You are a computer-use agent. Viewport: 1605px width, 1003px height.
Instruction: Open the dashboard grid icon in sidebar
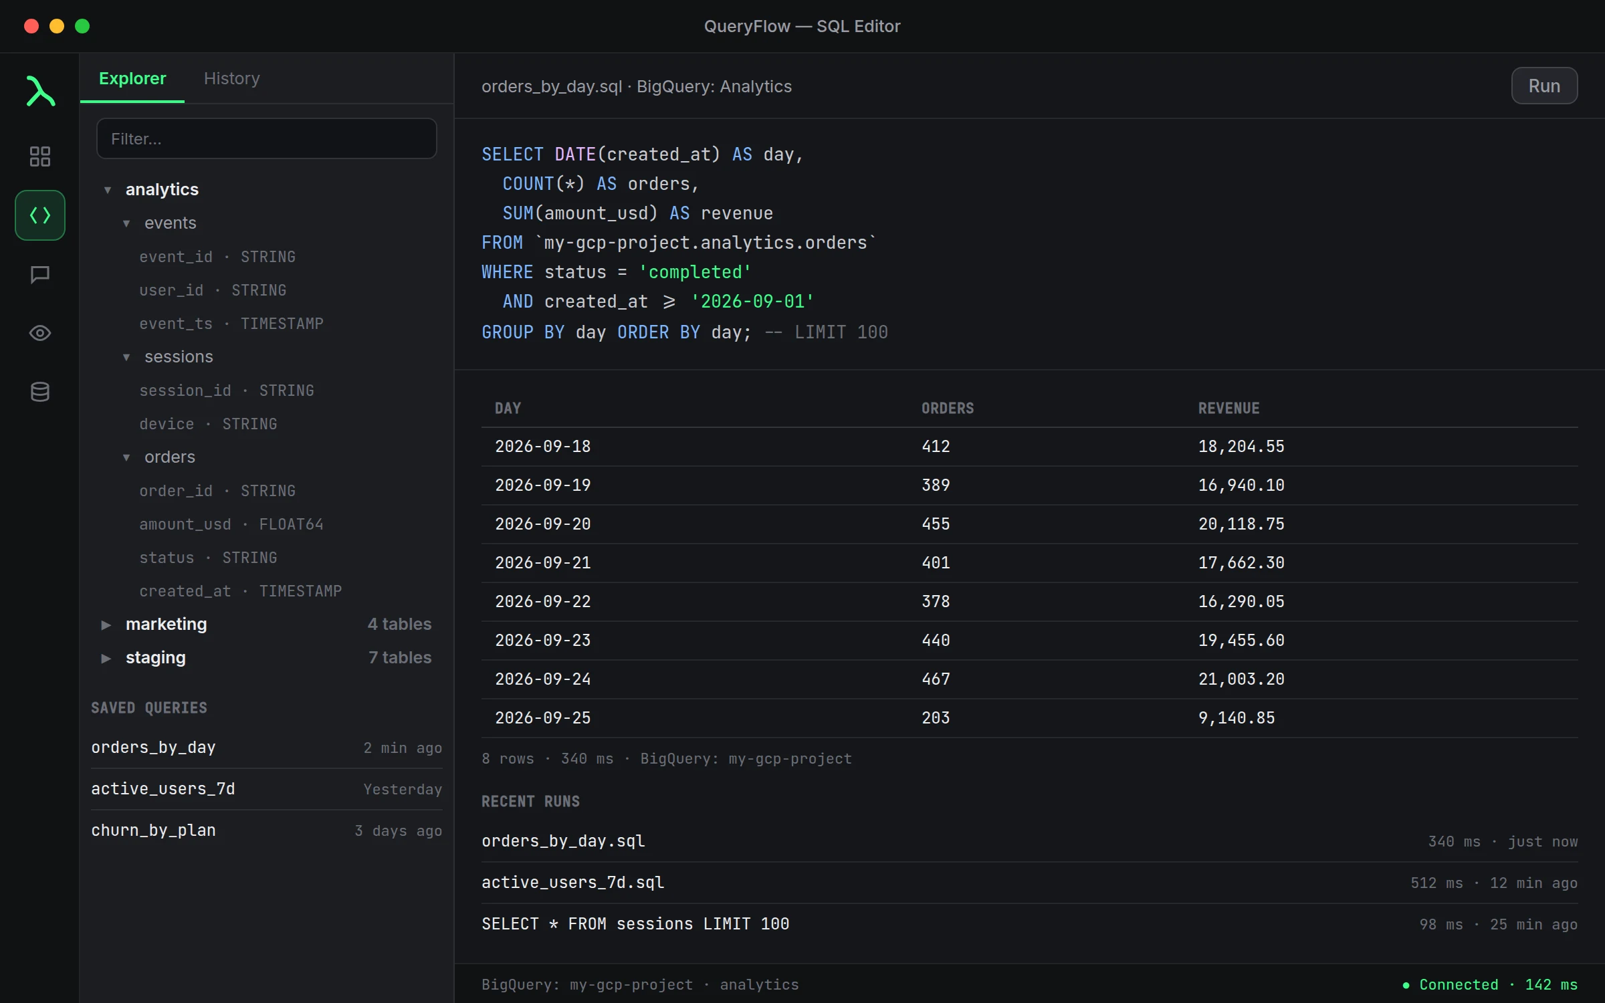(40, 156)
